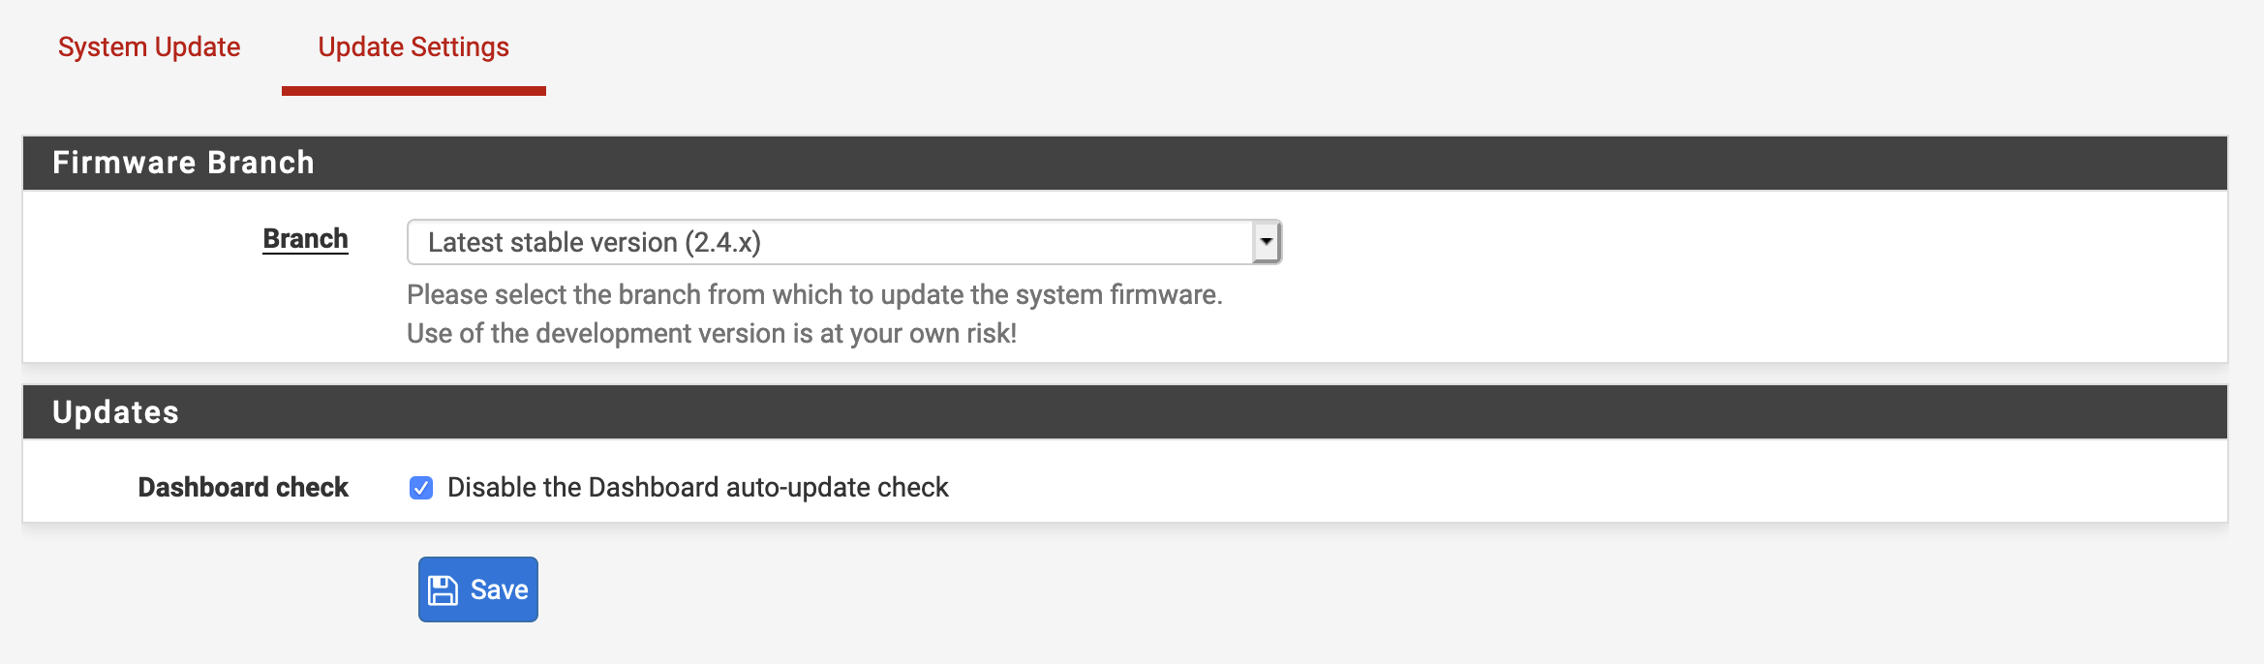2264x664 pixels.
Task: Click the word 'Save' on the button
Action: point(499,590)
